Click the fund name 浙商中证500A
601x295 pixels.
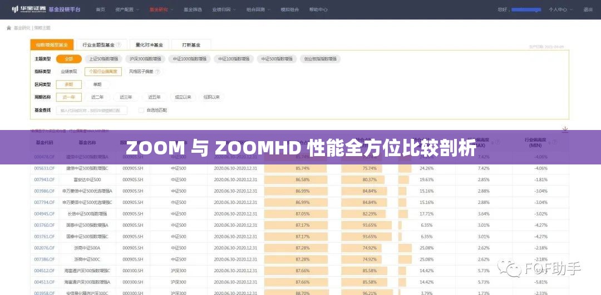(x=87, y=248)
